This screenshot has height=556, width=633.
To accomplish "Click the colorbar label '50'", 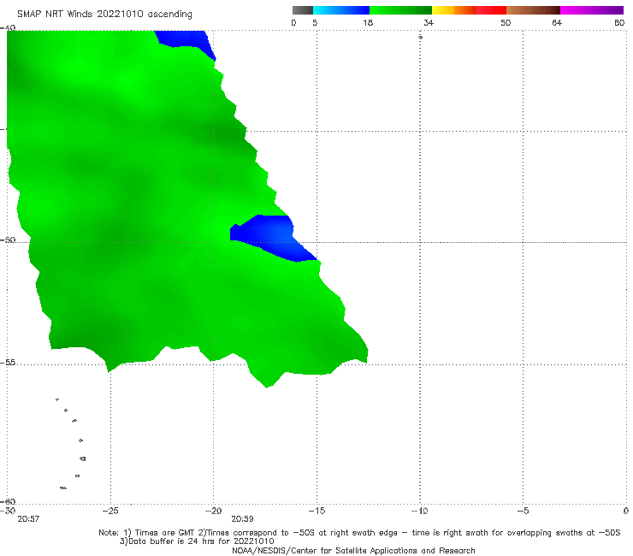I will coord(506,22).
